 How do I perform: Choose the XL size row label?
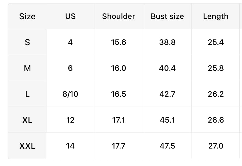(27, 120)
